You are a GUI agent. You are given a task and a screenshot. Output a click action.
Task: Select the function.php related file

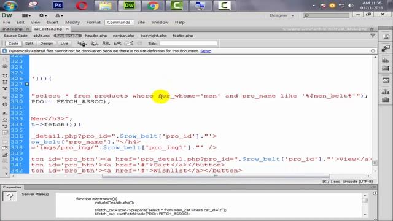pyautogui.click(x=68, y=36)
